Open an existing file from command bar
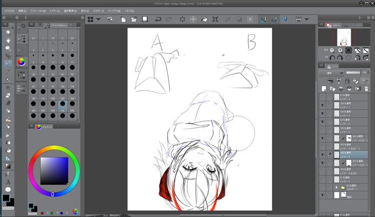The image size is (375, 217). (x=134, y=20)
